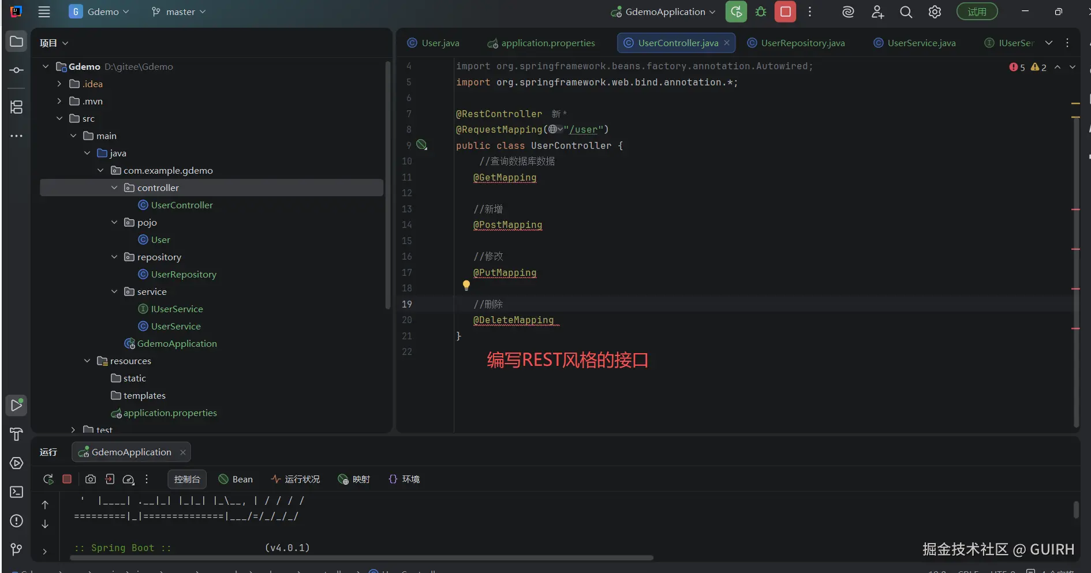Click the profiler icon in Run toolbar

tap(129, 479)
